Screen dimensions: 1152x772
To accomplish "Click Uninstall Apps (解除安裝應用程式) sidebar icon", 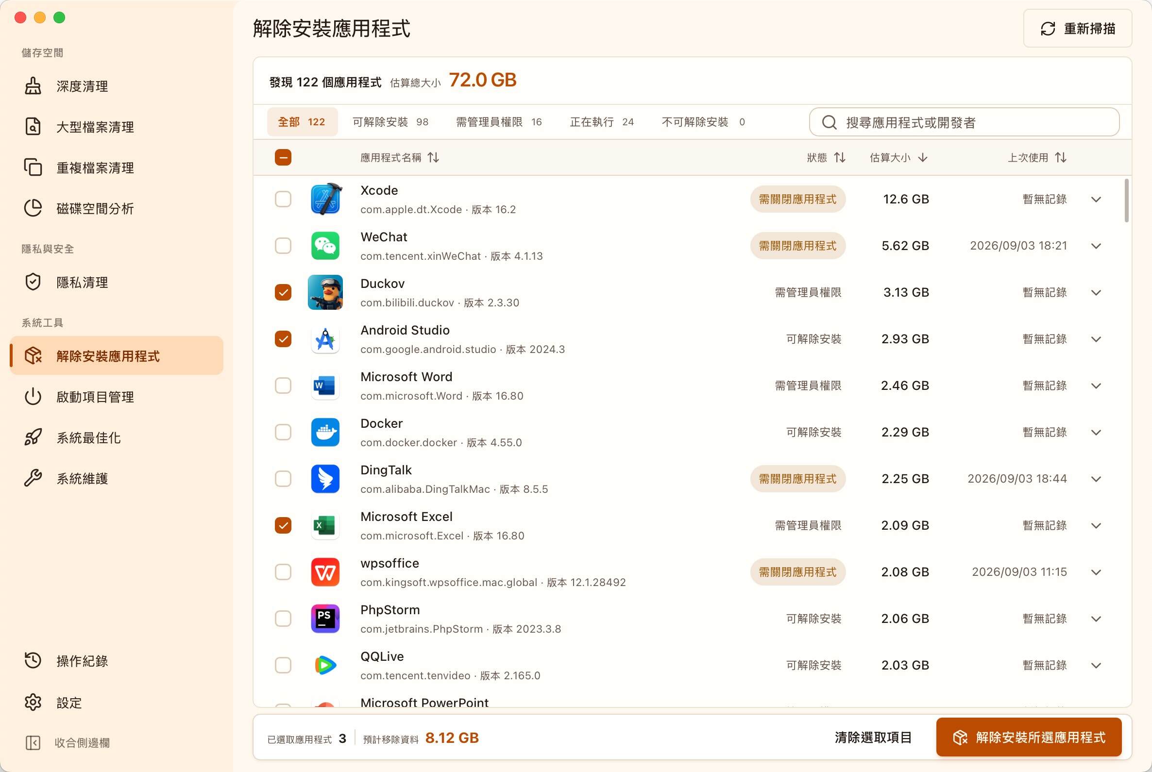I will click(x=33, y=355).
